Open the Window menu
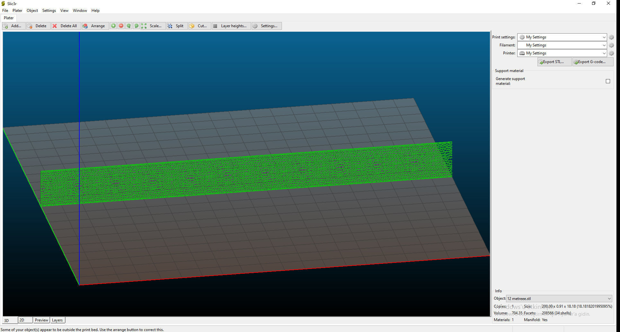Image resolution: width=620 pixels, height=332 pixels. click(80, 11)
